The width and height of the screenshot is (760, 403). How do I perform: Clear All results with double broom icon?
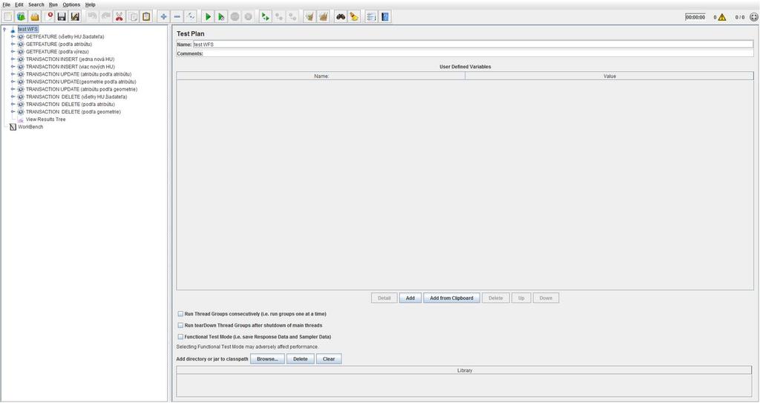point(323,17)
